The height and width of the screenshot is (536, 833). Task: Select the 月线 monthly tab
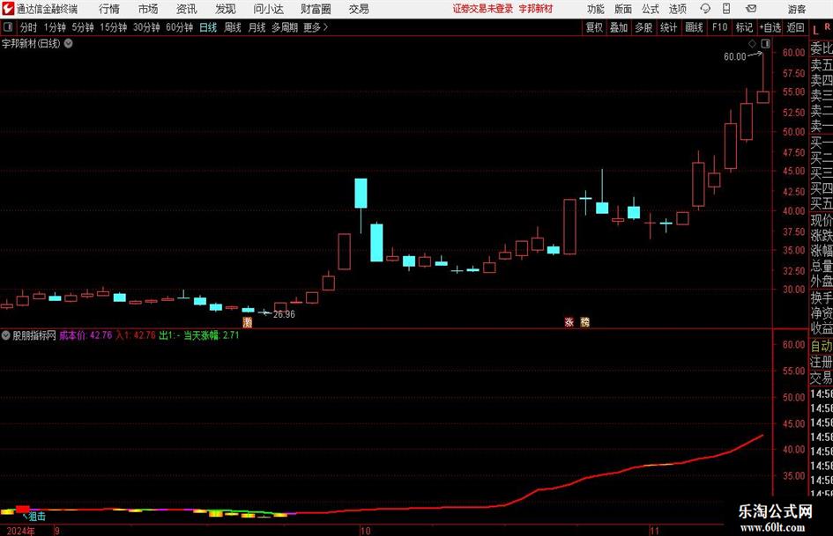[257, 27]
